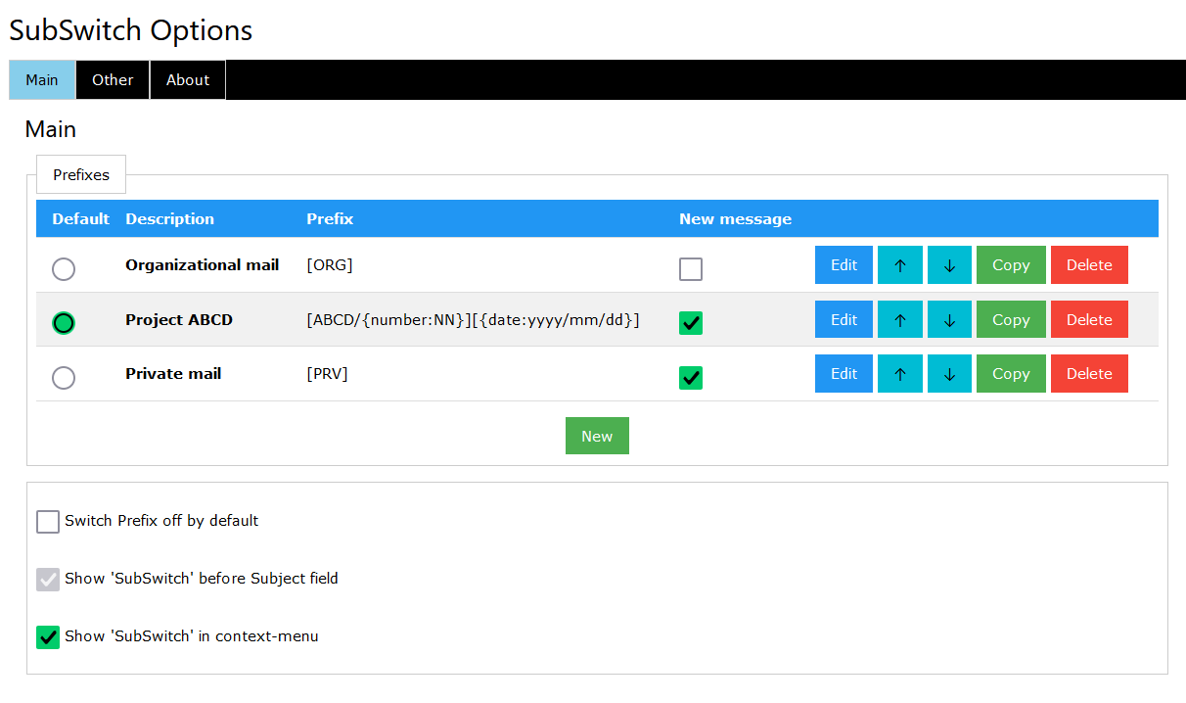Toggle Switch Prefix off by default
This screenshot has width=1186, height=703.
click(x=48, y=521)
